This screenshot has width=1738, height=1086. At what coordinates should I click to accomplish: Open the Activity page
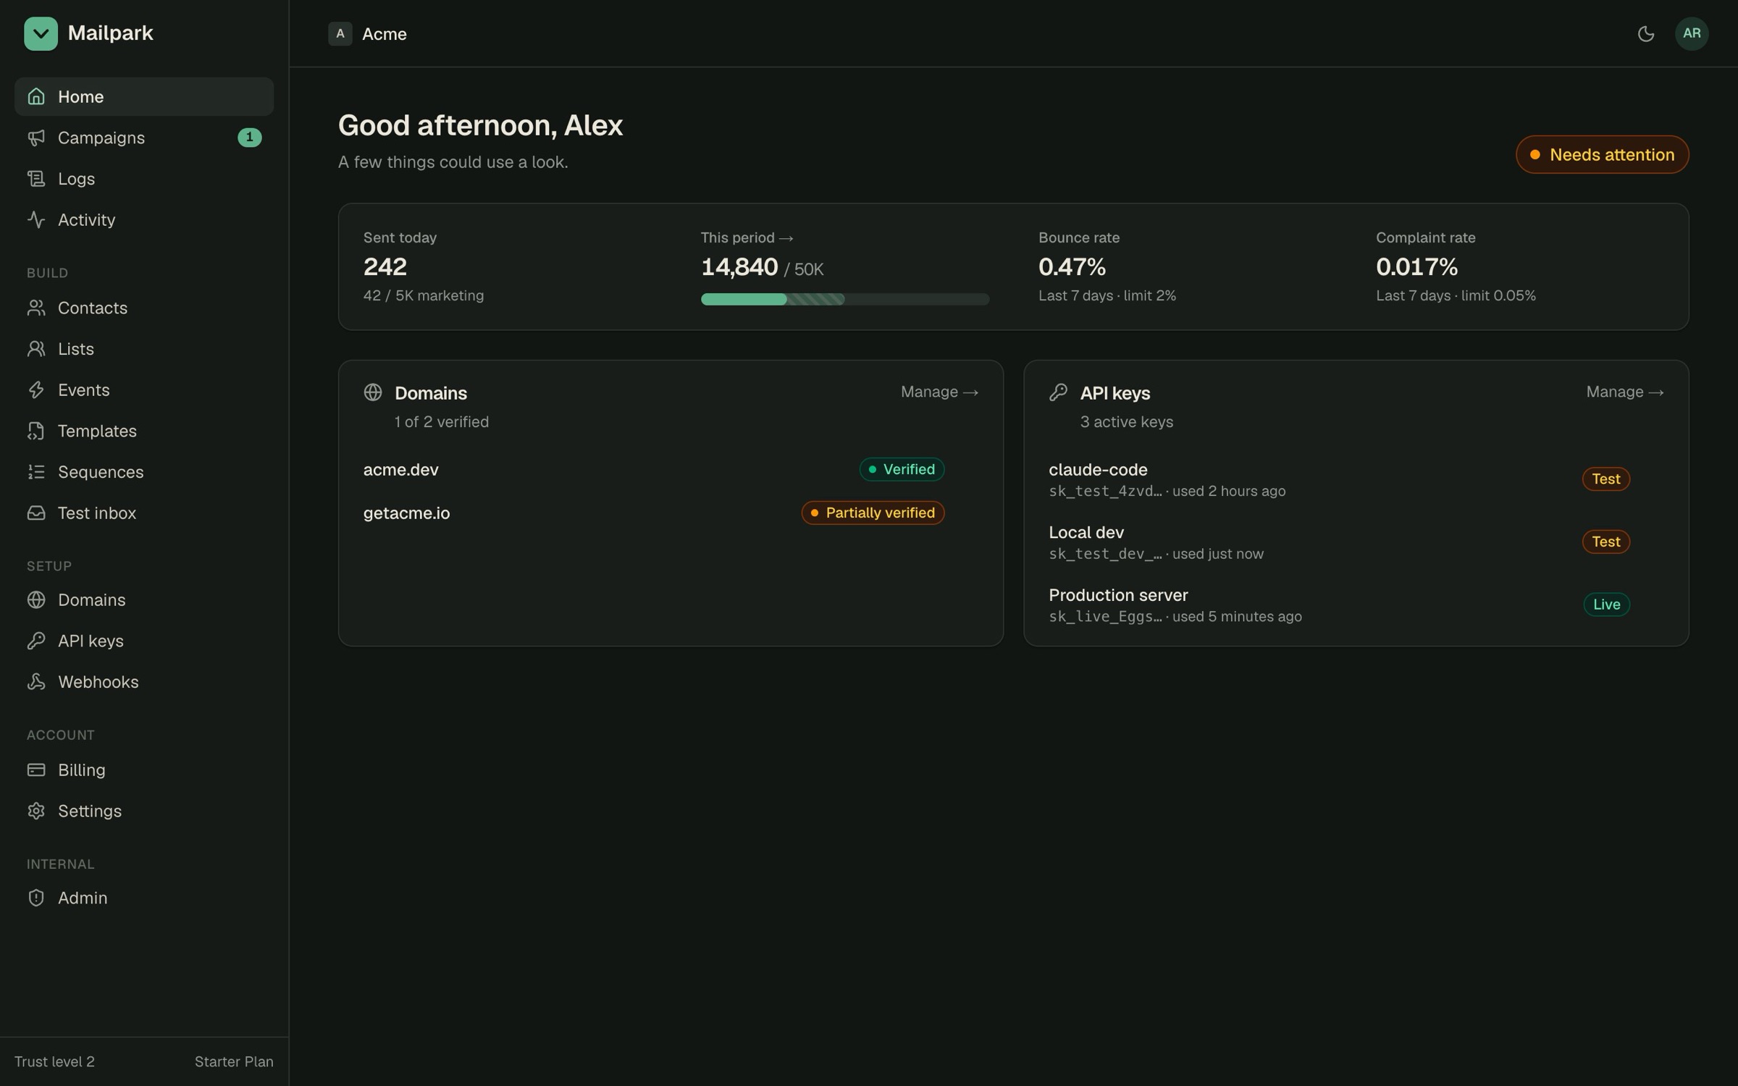point(144,219)
